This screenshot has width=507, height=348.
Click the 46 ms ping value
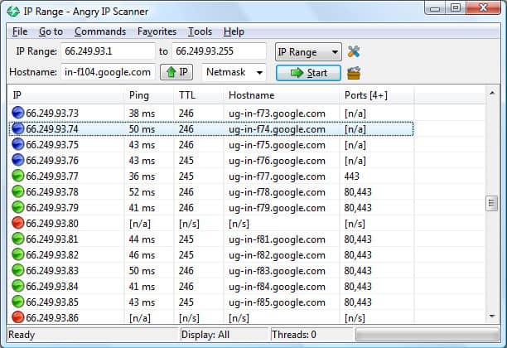point(142,255)
